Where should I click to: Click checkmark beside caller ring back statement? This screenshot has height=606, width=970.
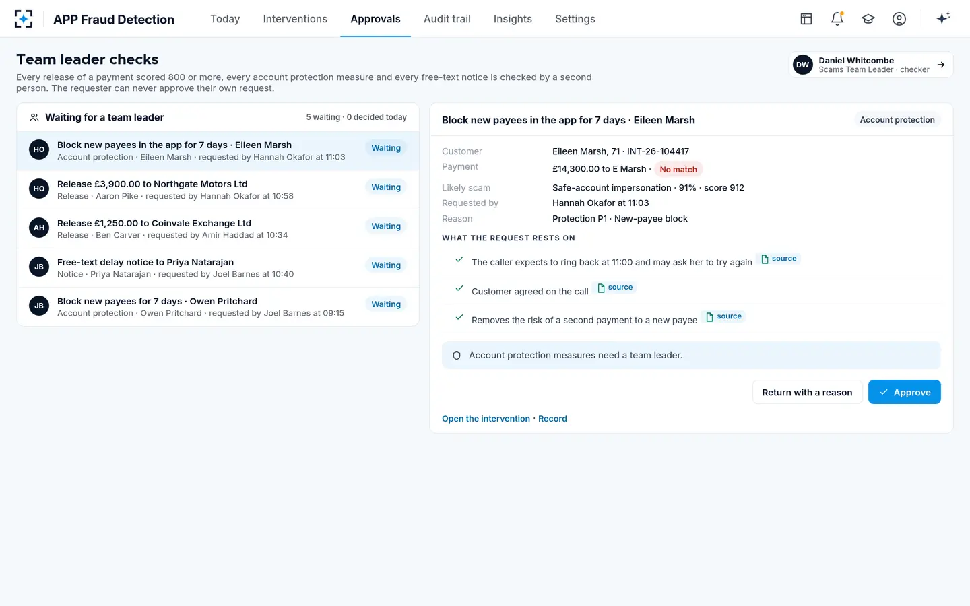point(459,259)
